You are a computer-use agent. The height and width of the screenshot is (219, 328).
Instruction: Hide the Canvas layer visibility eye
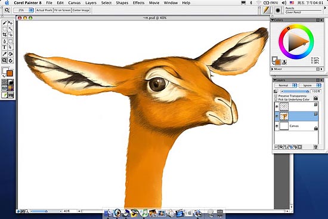(277, 126)
